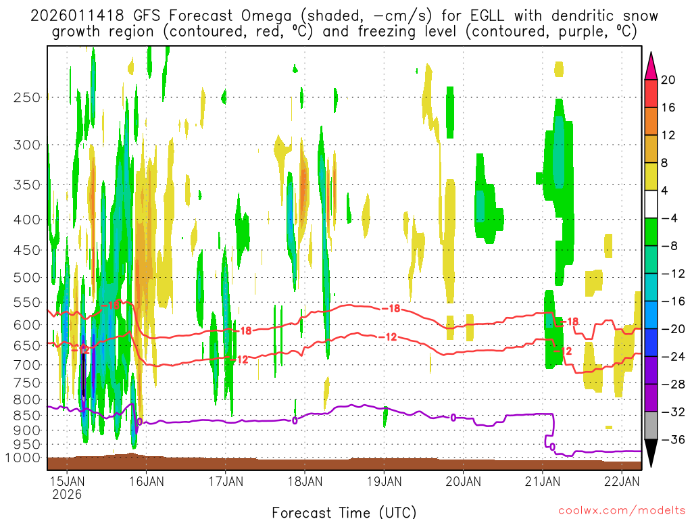Click the cyan legend swatch between -12 and -16

[x=651, y=287]
